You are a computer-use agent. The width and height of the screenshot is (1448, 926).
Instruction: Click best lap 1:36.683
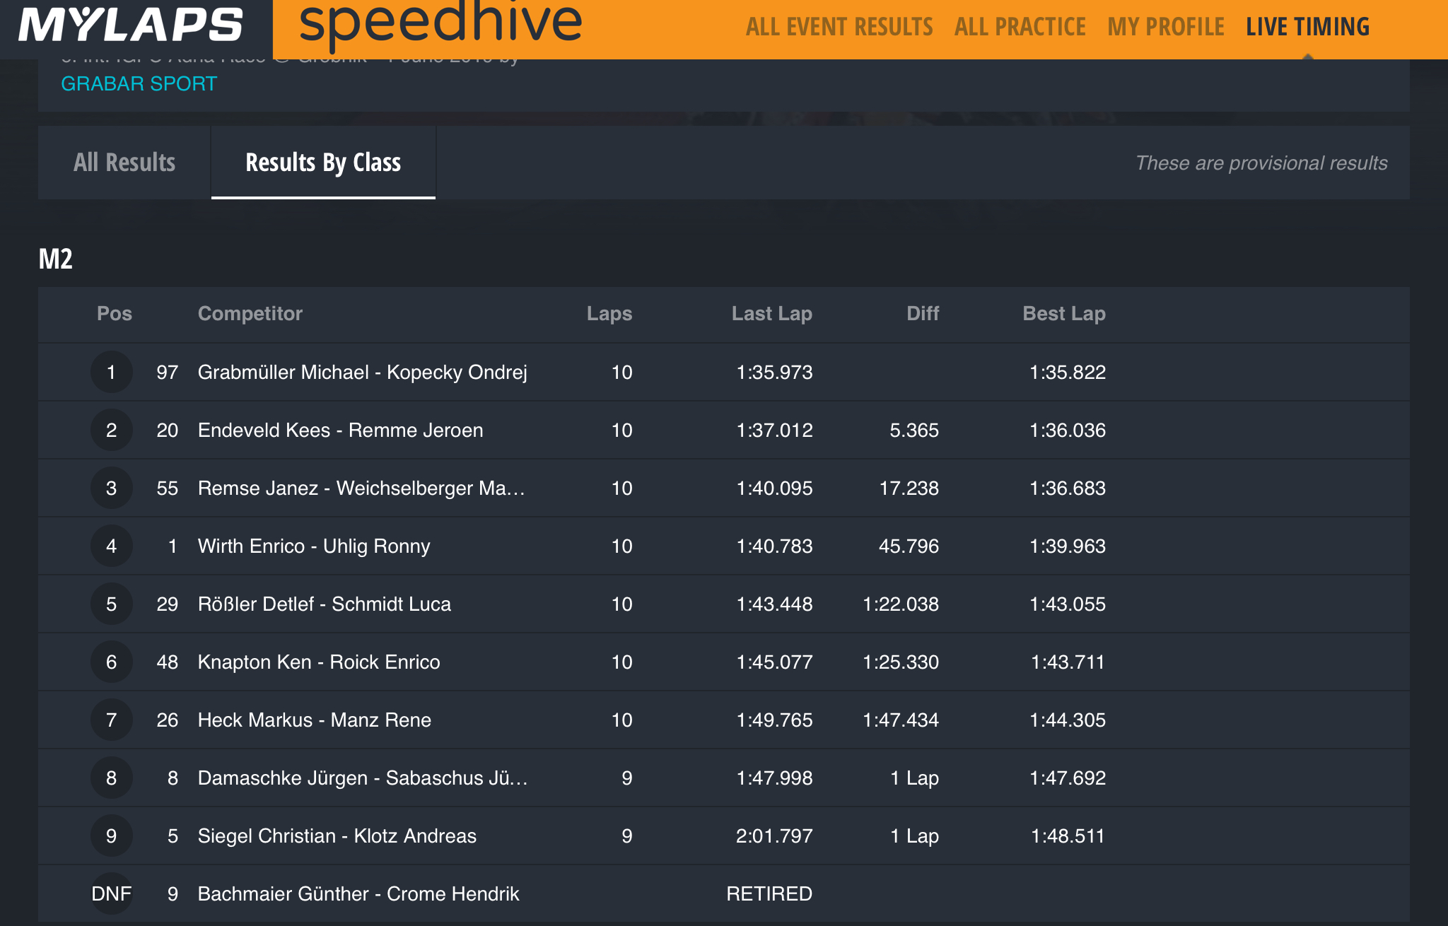pyautogui.click(x=1068, y=488)
